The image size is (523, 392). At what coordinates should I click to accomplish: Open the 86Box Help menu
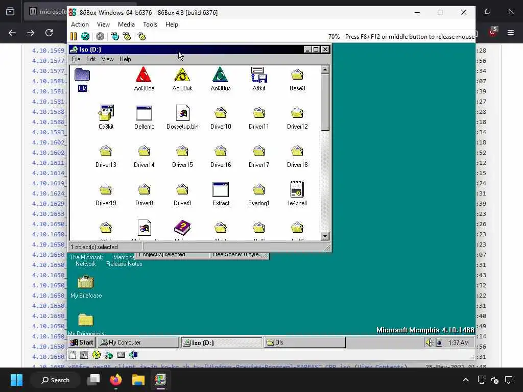point(172,24)
